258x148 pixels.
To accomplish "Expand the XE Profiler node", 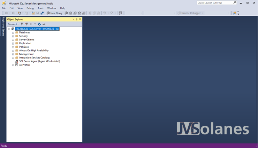I will coord(13,65).
